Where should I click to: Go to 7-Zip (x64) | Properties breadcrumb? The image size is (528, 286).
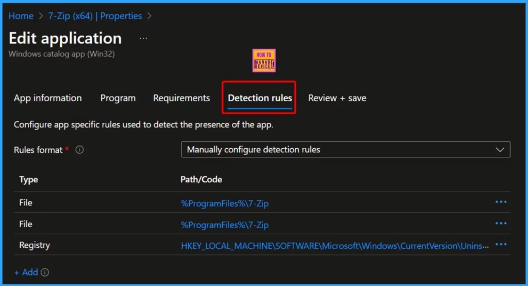pyautogui.click(x=95, y=16)
